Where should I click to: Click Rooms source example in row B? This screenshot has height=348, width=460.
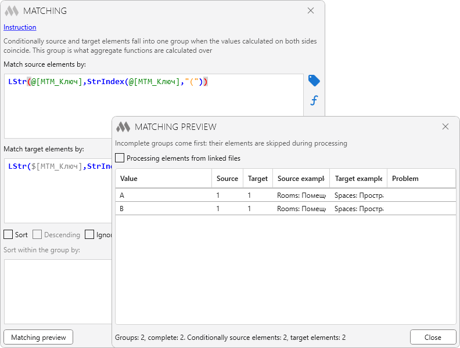pos(301,209)
